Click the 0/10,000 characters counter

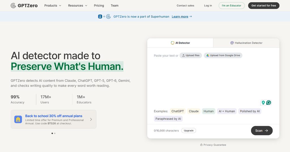(x=166, y=131)
